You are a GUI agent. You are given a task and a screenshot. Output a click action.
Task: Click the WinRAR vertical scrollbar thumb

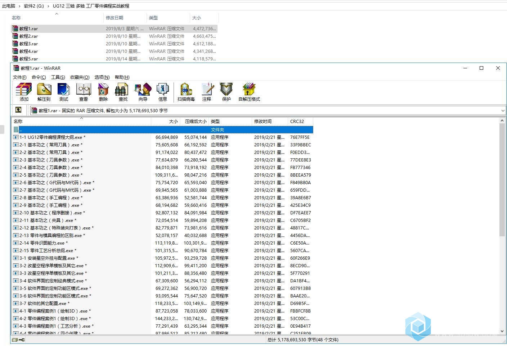pos(502,180)
